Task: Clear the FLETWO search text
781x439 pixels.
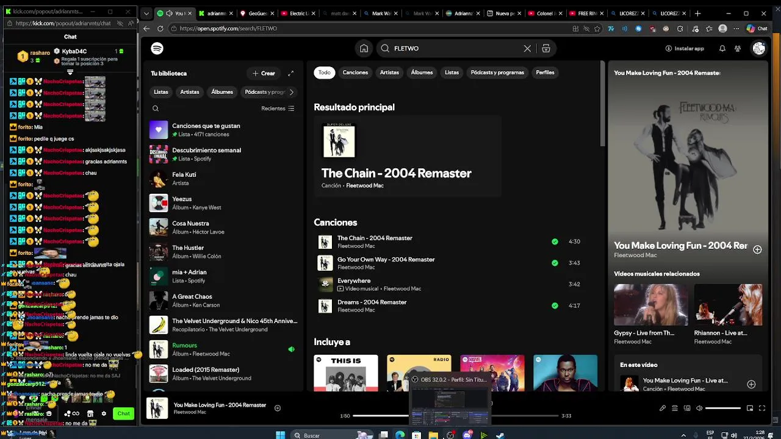Action: tap(527, 48)
